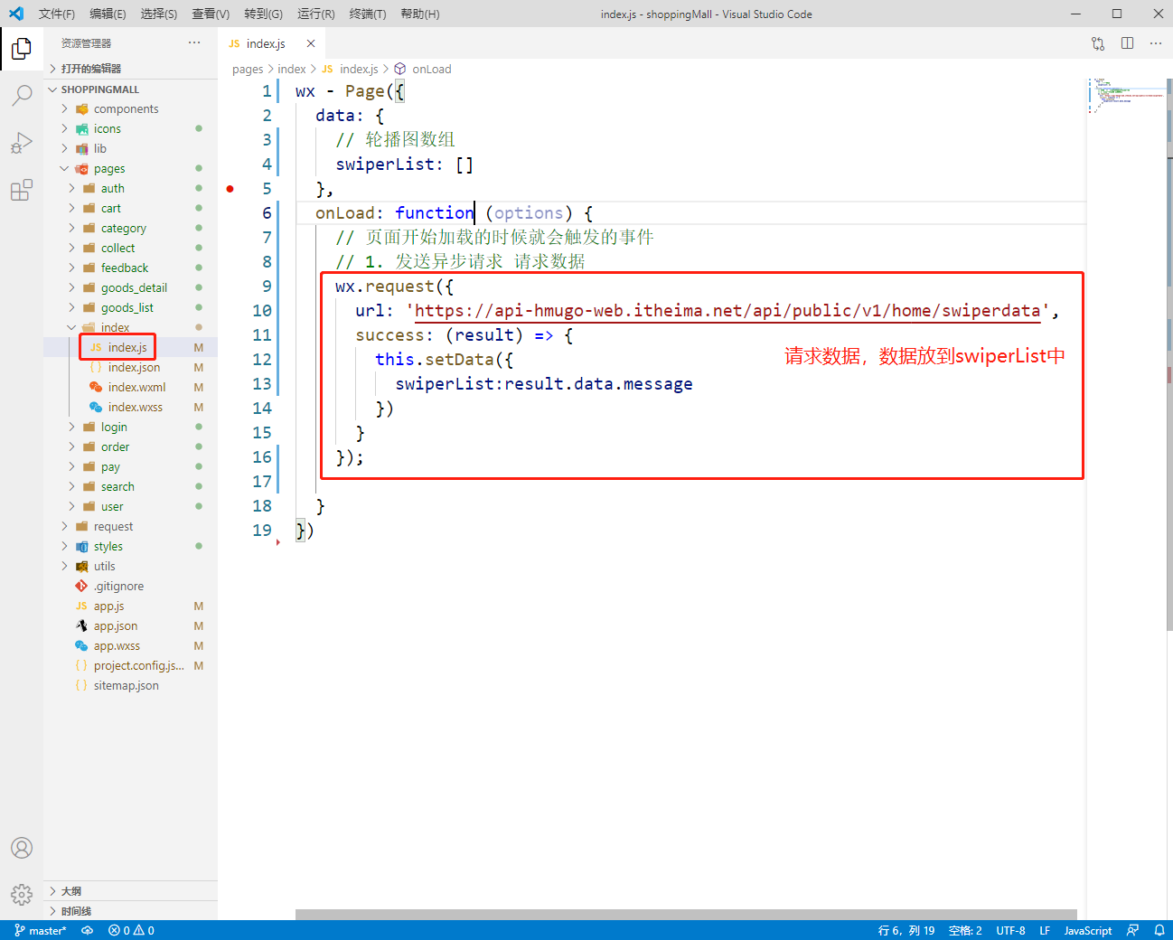Open the 选择(S) menu
Image resolution: width=1173 pixels, height=940 pixels.
point(159,14)
